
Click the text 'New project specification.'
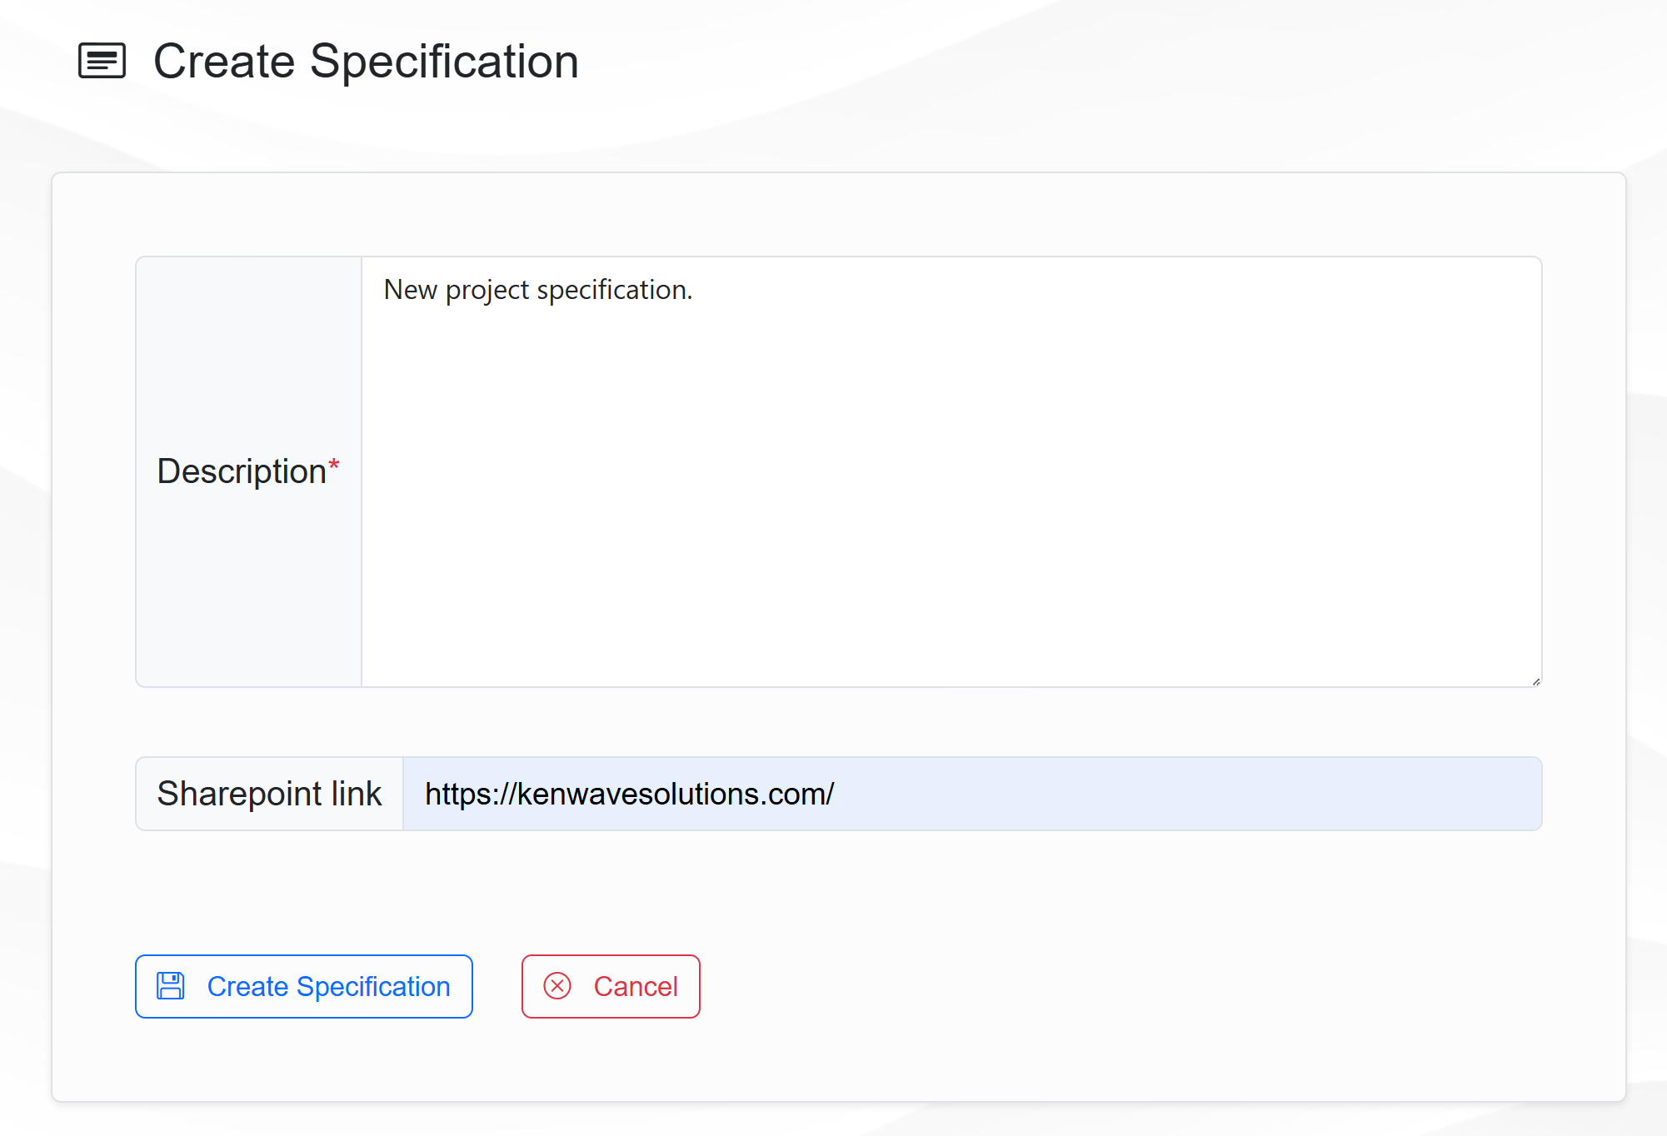(537, 290)
